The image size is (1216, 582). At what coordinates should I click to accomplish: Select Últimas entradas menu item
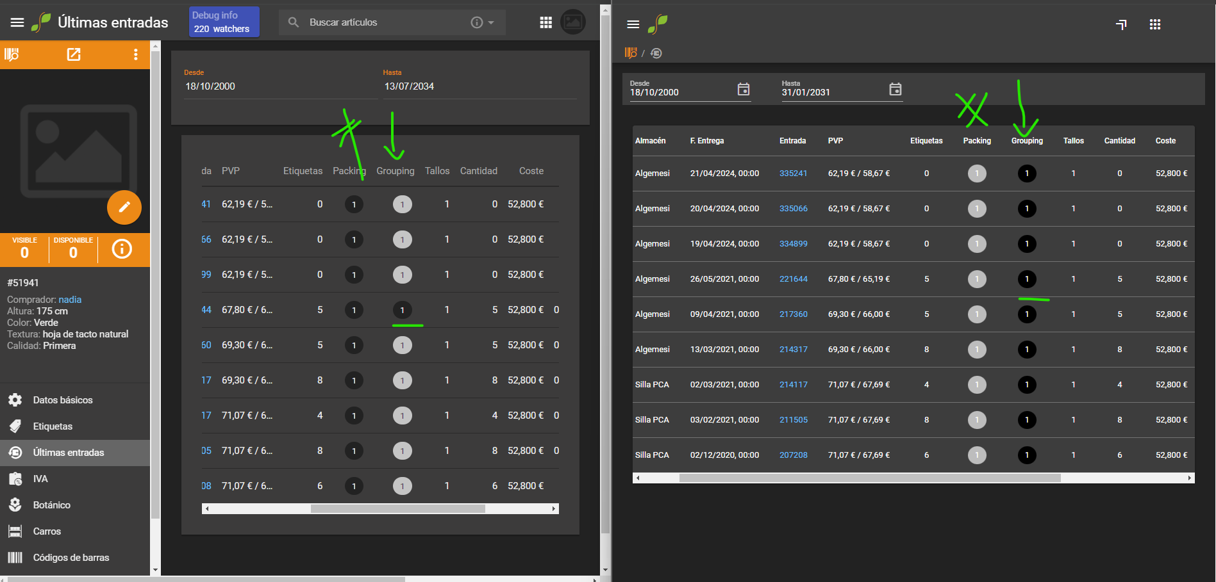(x=75, y=453)
